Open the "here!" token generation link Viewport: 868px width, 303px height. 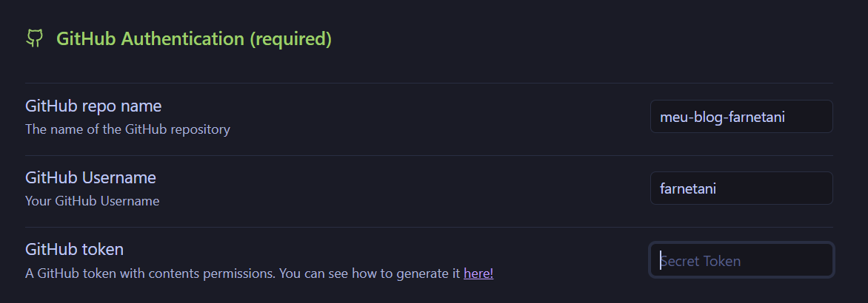[478, 273]
